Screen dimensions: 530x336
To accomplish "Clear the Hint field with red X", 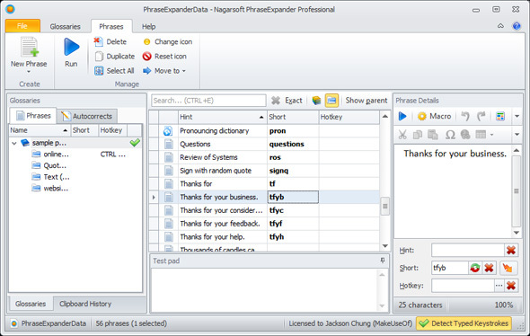I will pos(511,250).
